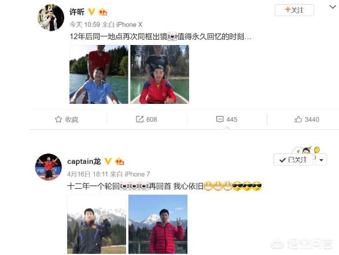Click the crown badge beside captain龙
Viewport: 339px width, 255px height.
[x=120, y=161]
